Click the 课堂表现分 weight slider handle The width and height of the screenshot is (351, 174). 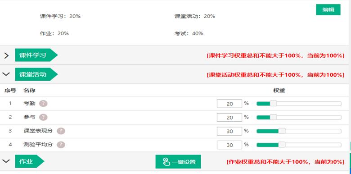282,131
